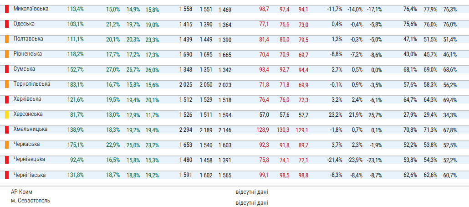Click the Одеська region name
The width and height of the screenshot is (469, 207).
[x=24, y=24]
